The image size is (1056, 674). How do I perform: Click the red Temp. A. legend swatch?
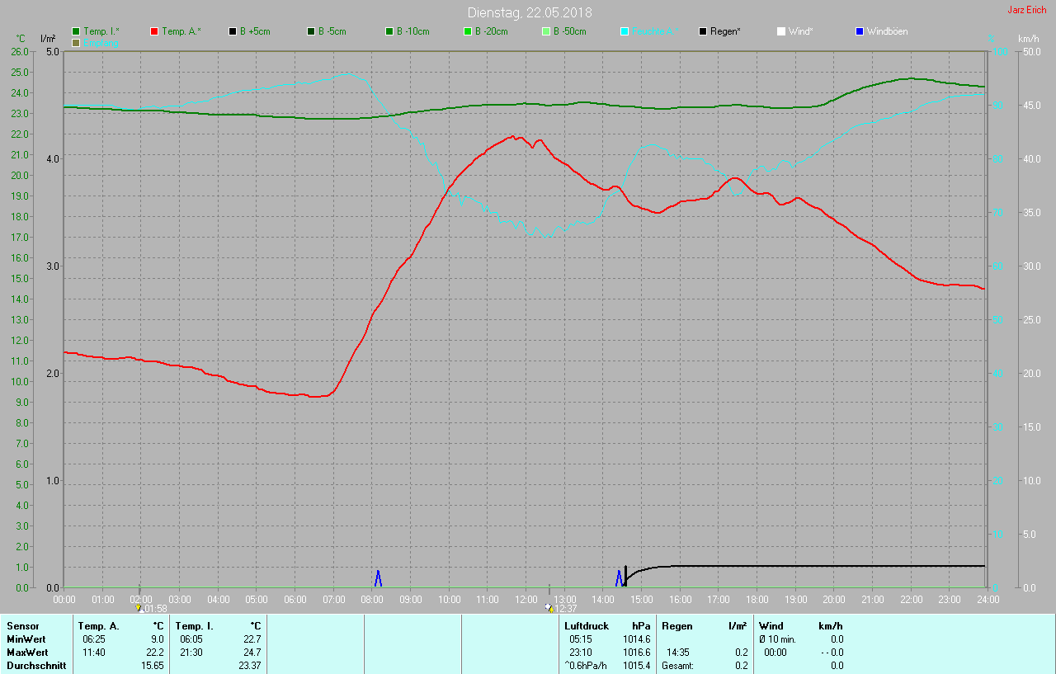tap(154, 31)
